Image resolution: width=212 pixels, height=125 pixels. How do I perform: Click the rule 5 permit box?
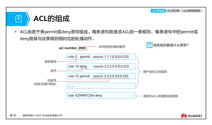(101, 57)
